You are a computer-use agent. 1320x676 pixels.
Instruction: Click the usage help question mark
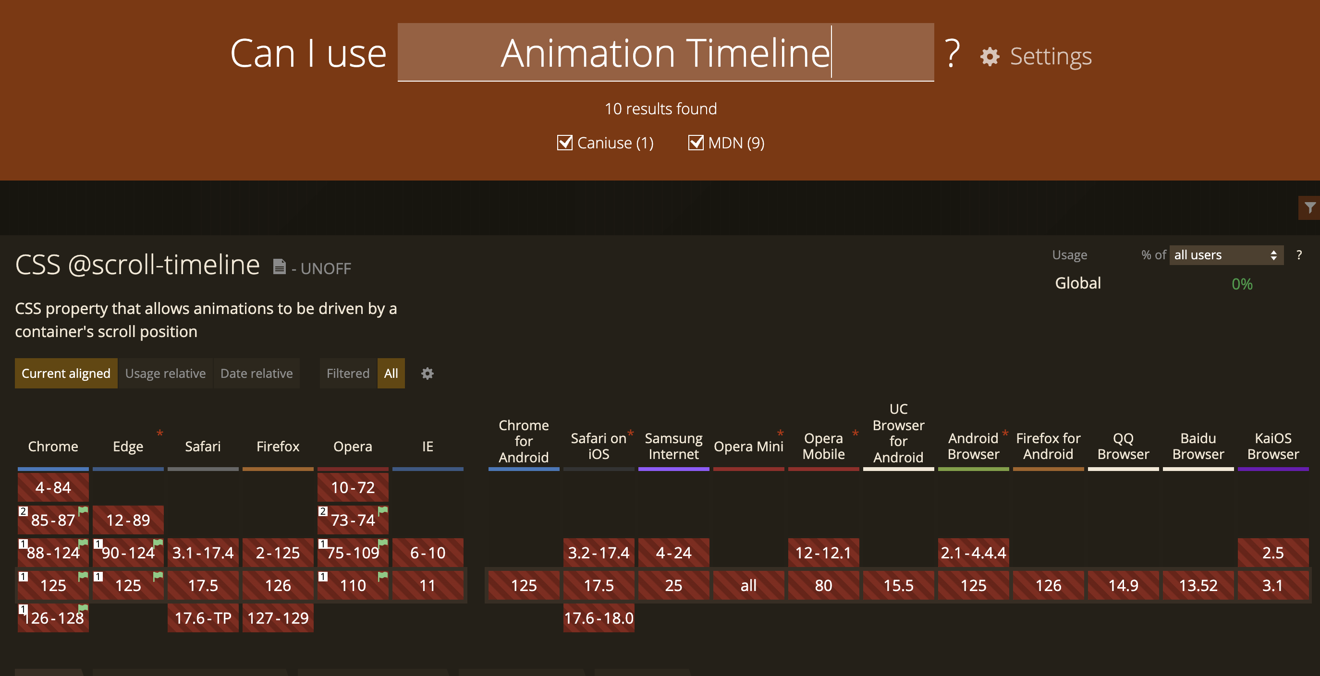(1299, 255)
